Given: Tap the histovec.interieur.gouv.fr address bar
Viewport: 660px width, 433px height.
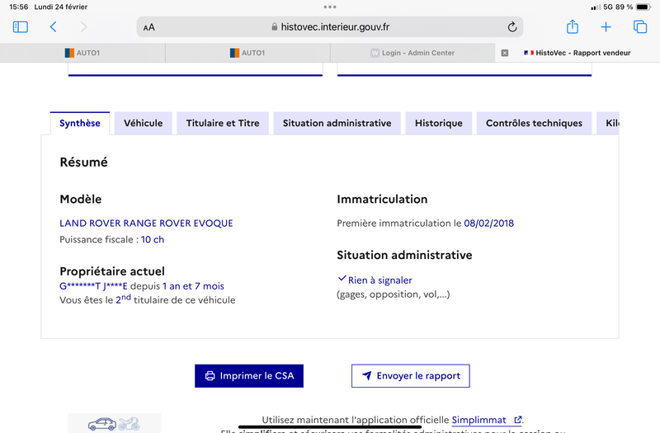Looking at the screenshot, I should 330,27.
